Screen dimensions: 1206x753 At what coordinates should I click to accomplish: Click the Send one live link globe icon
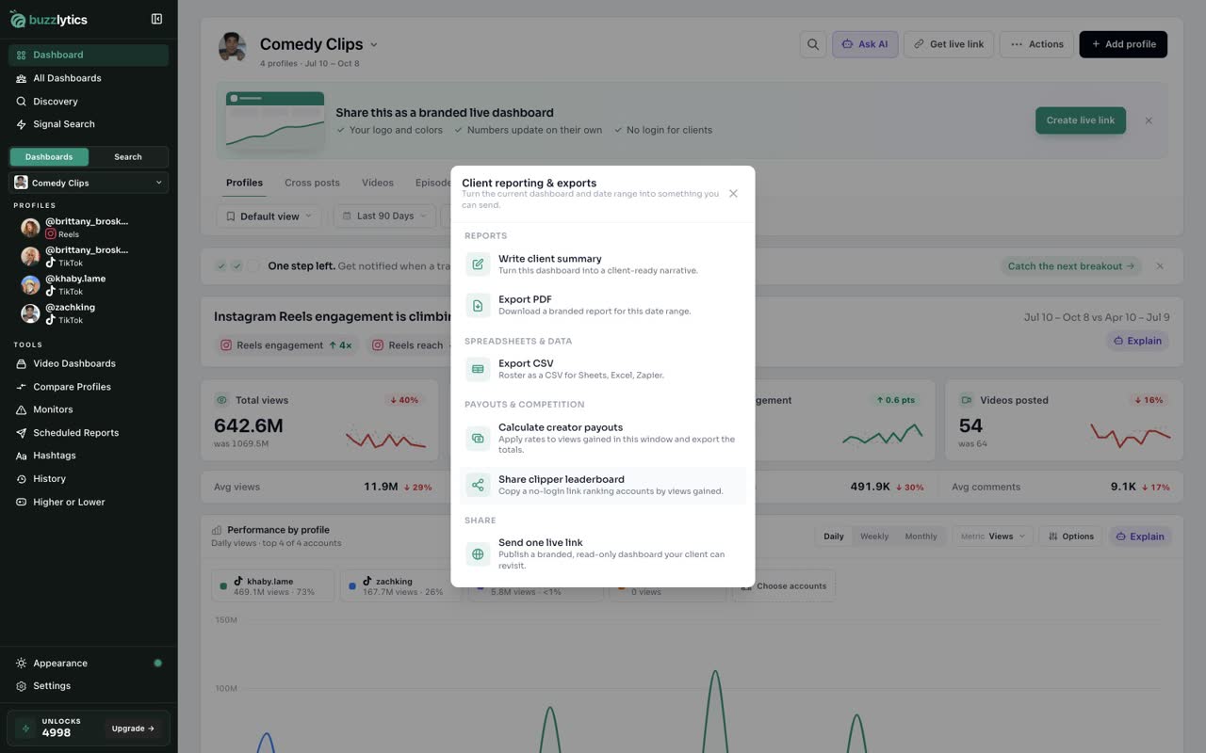click(x=478, y=553)
